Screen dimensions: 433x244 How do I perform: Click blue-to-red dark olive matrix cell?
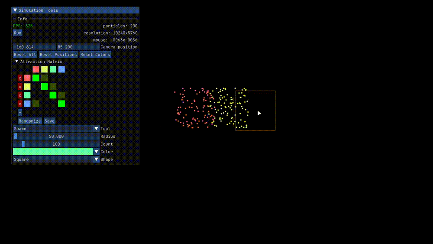(x=36, y=104)
